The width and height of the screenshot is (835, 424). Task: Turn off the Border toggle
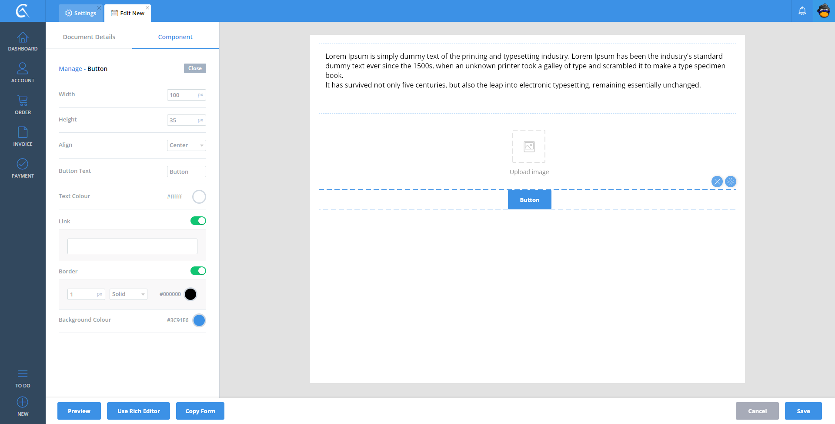[198, 271]
